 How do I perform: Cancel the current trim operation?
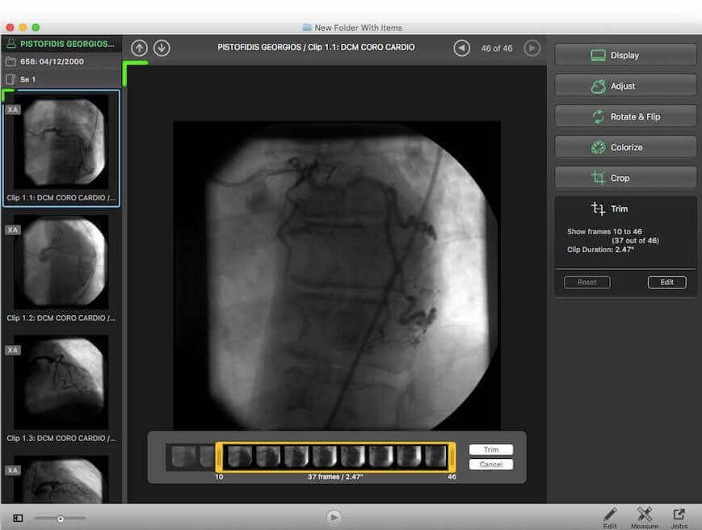click(x=490, y=464)
